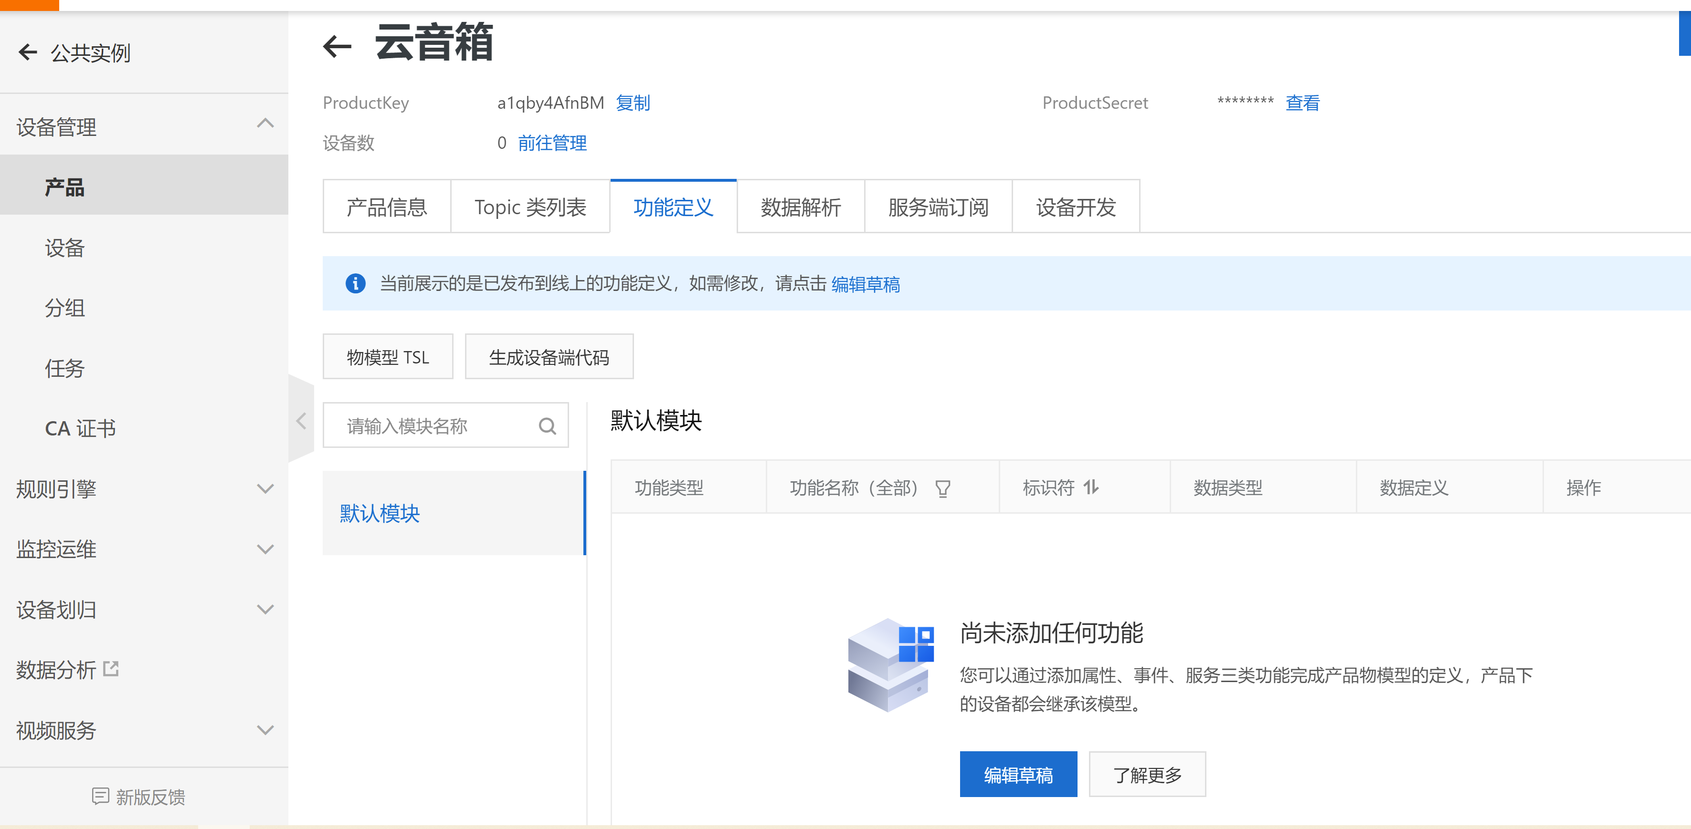
Task: Click the 新版反馈 feedback icon
Action: click(100, 796)
